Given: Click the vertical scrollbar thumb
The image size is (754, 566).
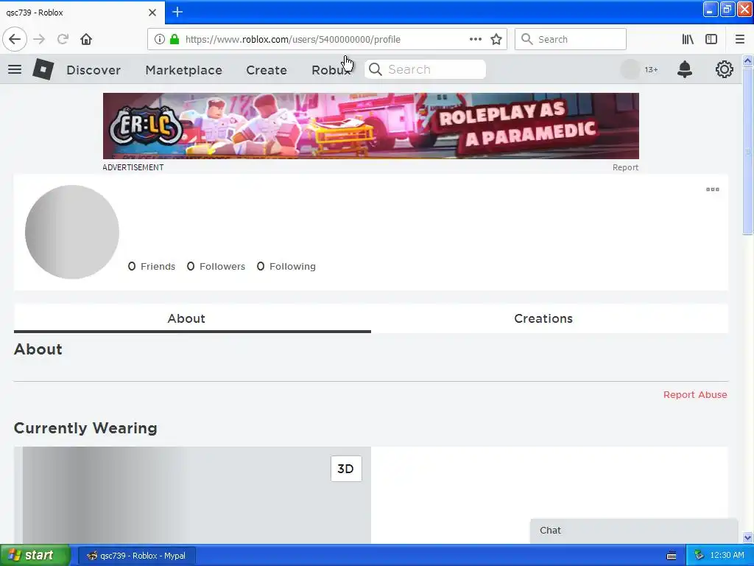Looking at the screenshot, I should pyautogui.click(x=747, y=151).
